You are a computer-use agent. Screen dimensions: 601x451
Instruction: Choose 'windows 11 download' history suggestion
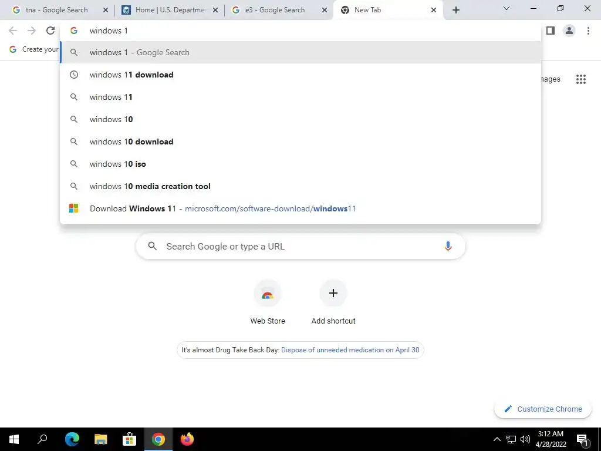tap(300, 75)
